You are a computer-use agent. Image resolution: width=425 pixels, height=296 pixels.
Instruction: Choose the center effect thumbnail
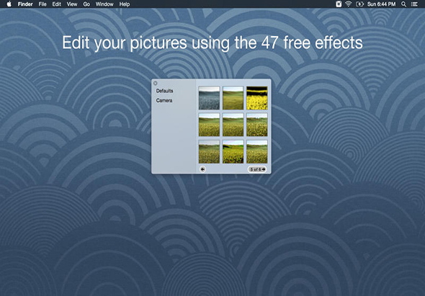[233, 125]
